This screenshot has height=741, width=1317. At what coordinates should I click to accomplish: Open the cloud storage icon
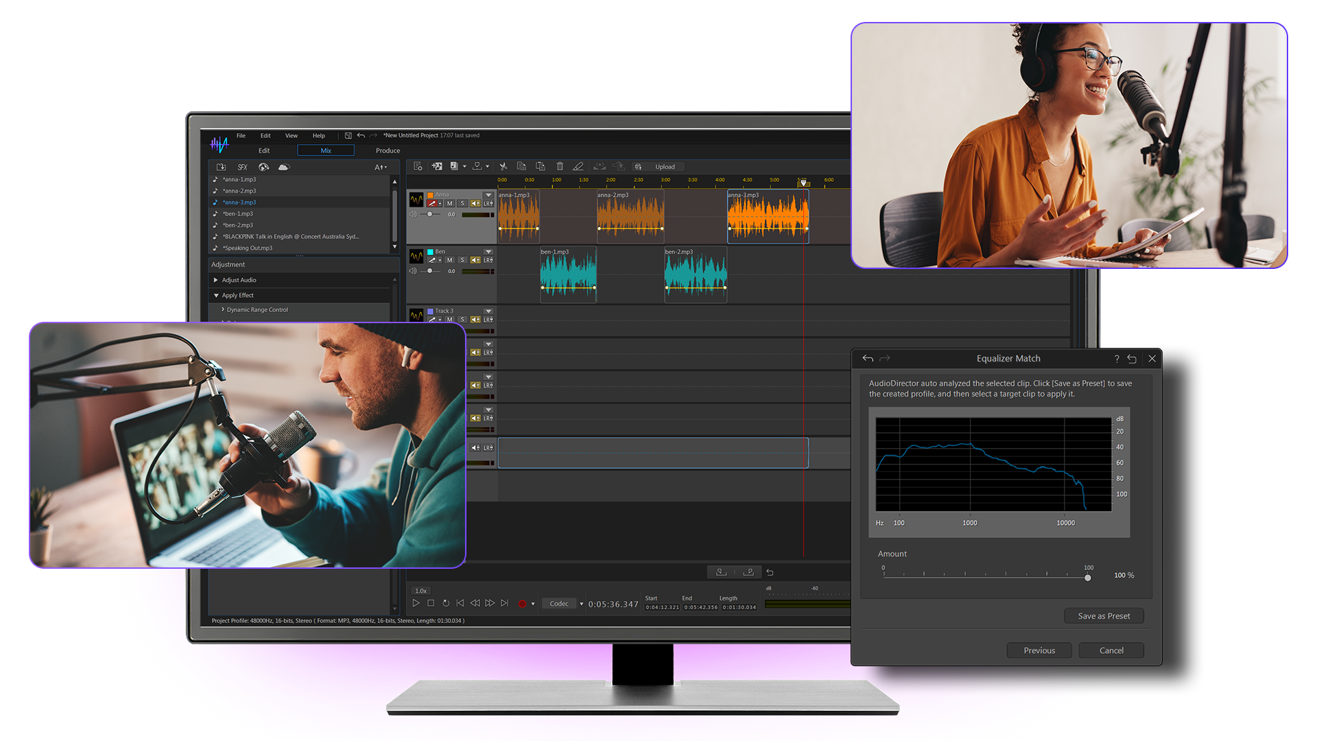point(284,167)
